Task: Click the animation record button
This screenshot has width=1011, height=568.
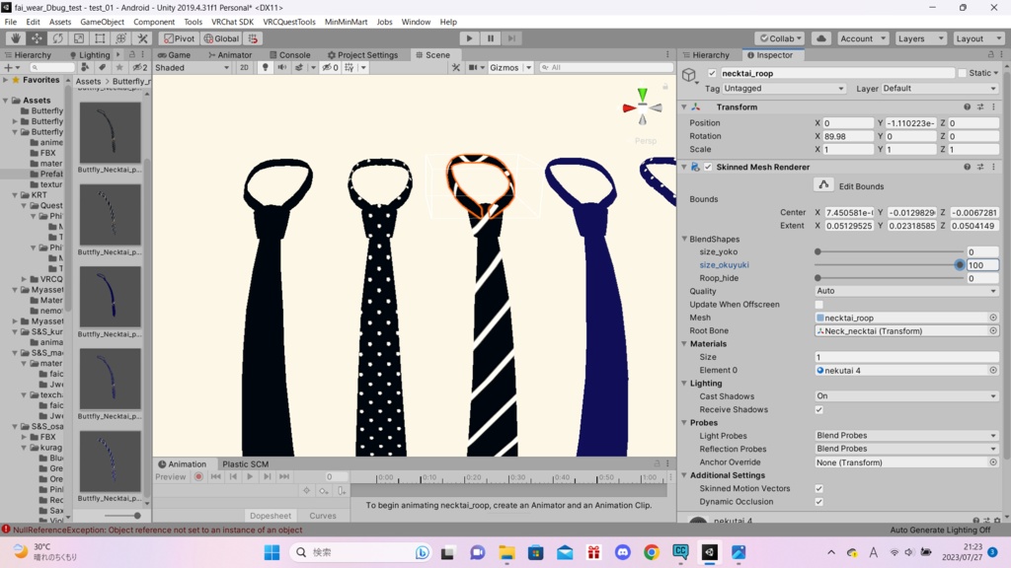Action: pos(198,477)
